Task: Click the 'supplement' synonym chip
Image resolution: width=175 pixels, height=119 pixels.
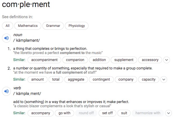Action: click(124, 60)
